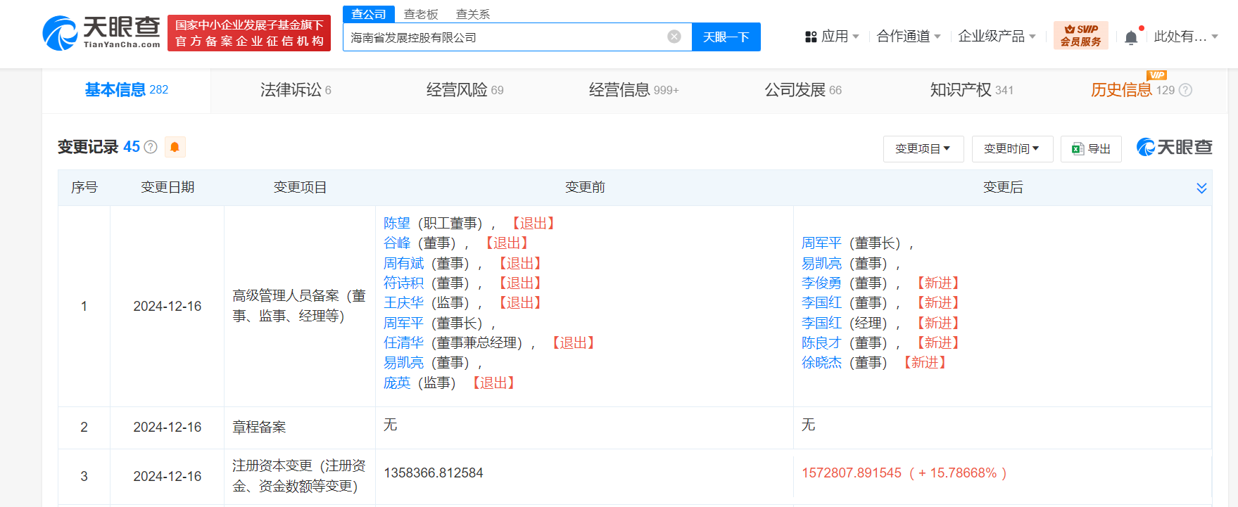Expand the 企业级产品 menu
This screenshot has height=507, width=1238.
tap(996, 37)
